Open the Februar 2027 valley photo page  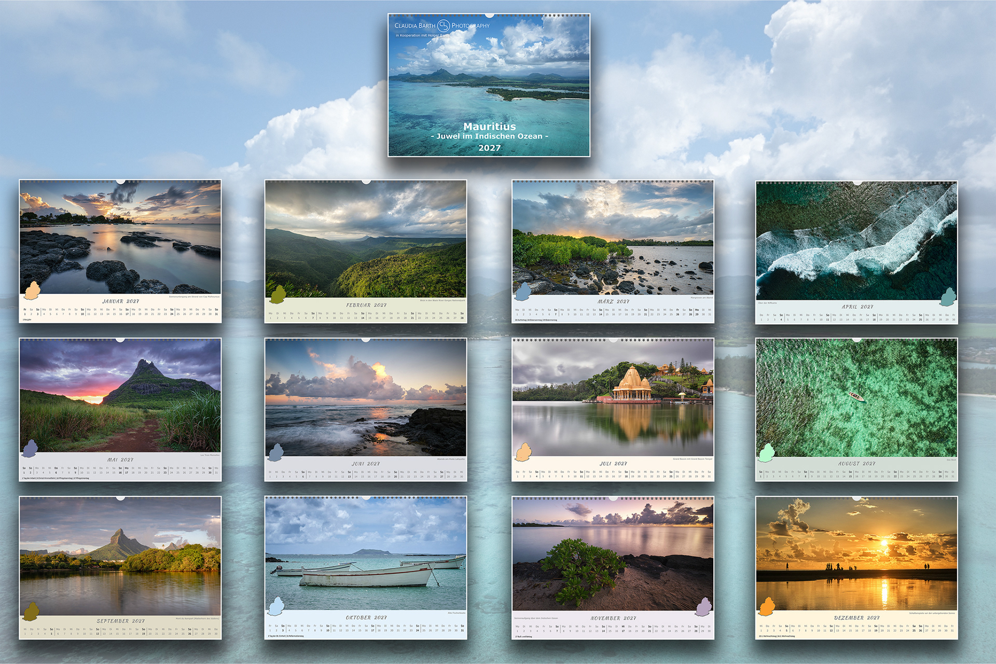(366, 251)
